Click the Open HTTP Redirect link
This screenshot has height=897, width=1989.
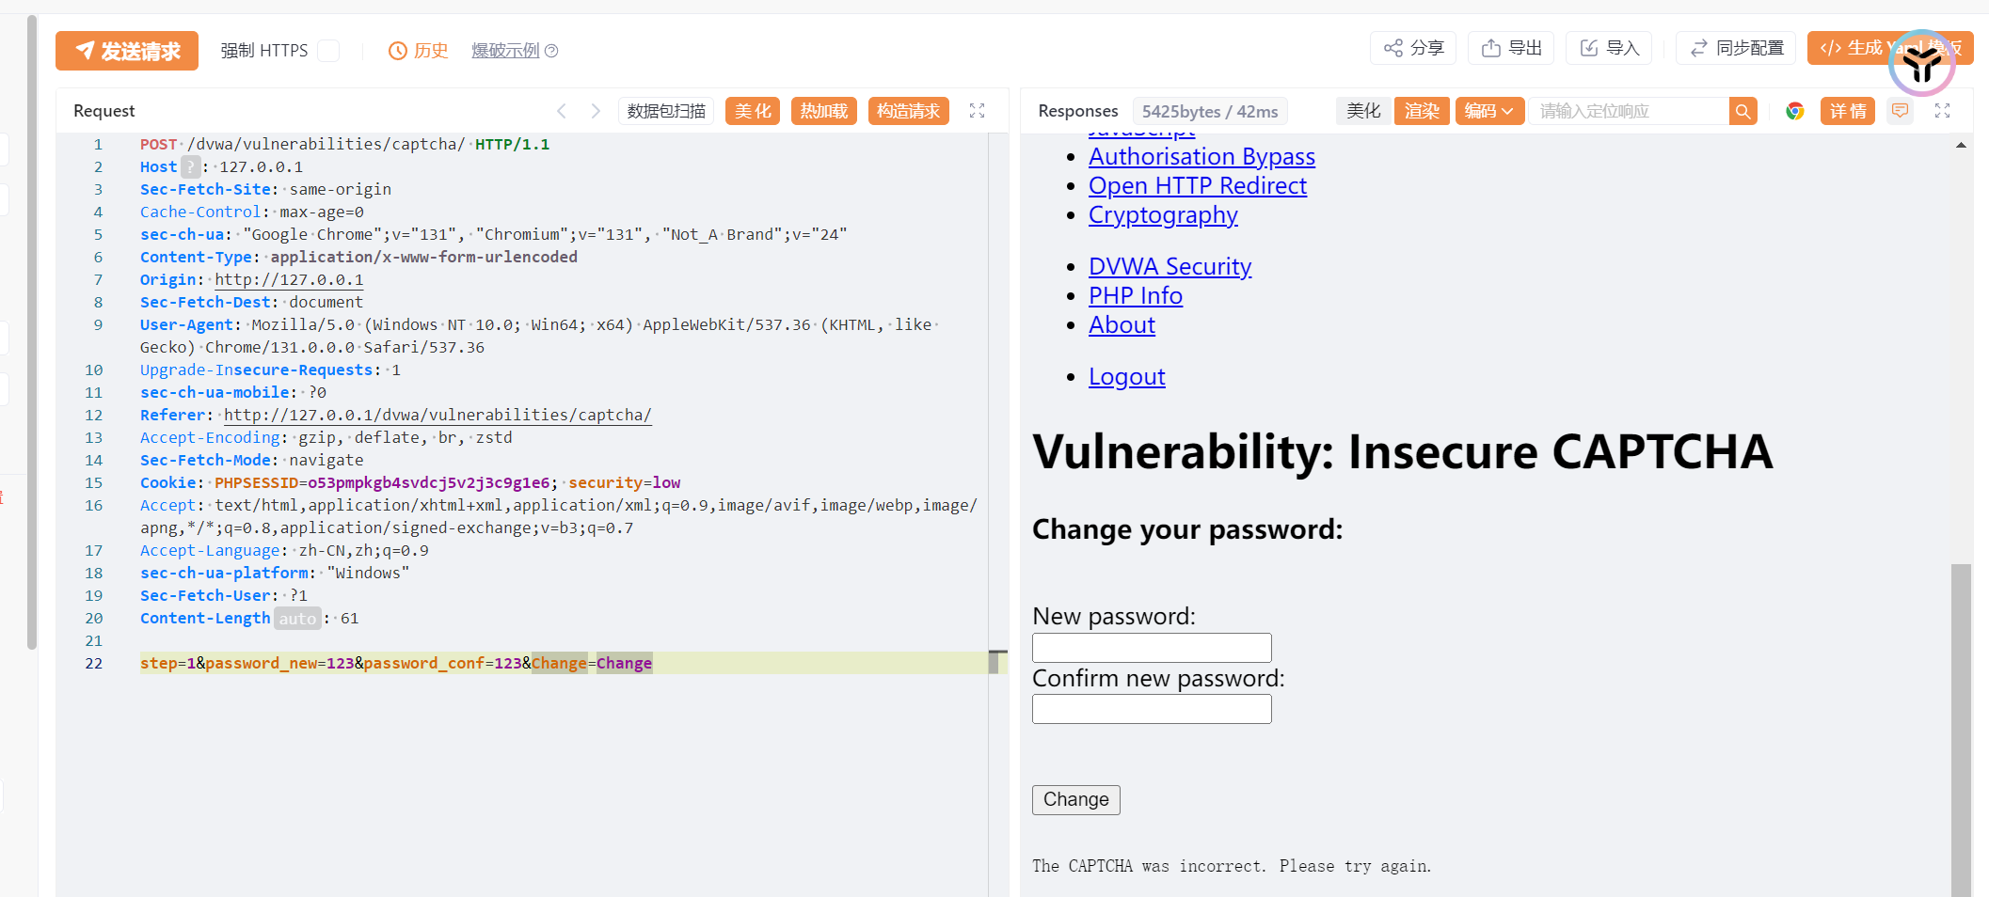point(1198,185)
